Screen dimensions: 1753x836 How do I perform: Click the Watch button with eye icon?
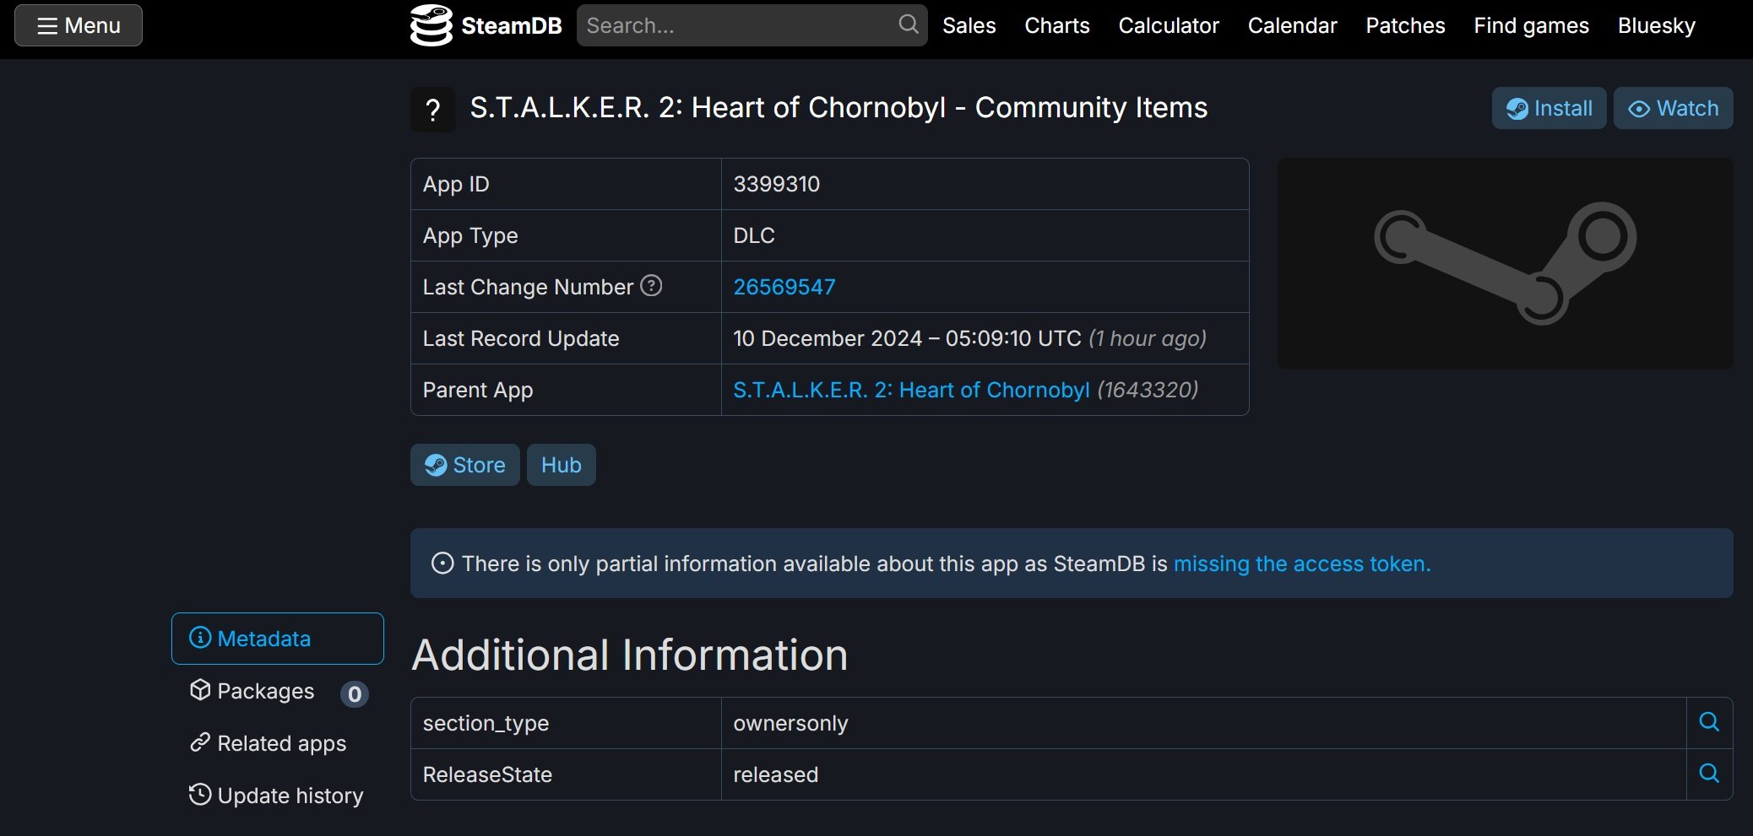[x=1674, y=108]
